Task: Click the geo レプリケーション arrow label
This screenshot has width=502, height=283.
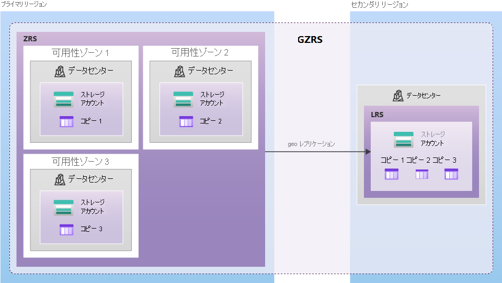Action: click(x=311, y=144)
